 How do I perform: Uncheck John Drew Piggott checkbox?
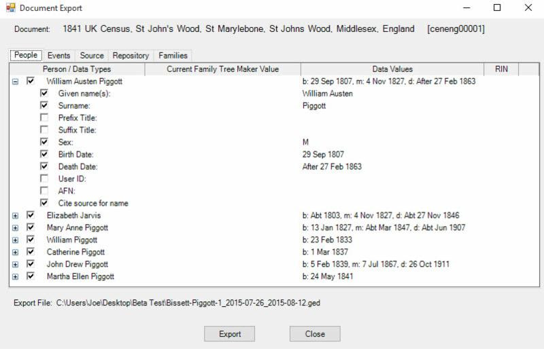pos(31,264)
